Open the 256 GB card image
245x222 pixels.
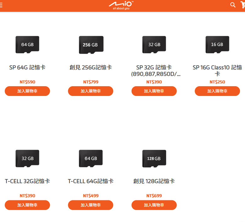[91, 45]
